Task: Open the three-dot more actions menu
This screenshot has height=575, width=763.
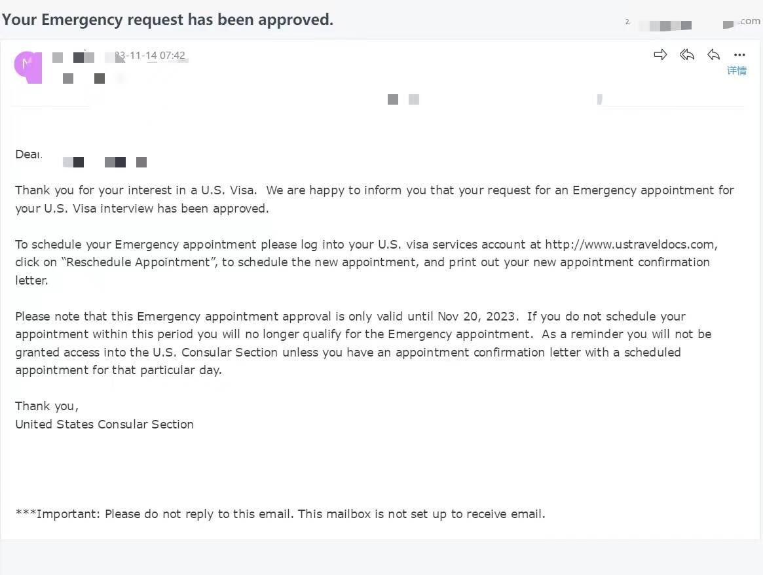Action: pos(739,55)
